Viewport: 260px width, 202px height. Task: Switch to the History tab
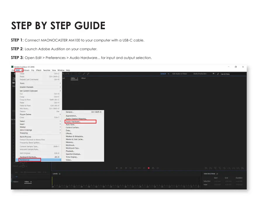click(15, 182)
